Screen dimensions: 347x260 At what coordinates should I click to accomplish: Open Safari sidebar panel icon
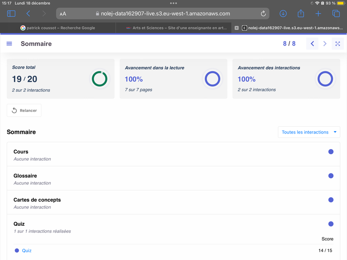[11, 14]
